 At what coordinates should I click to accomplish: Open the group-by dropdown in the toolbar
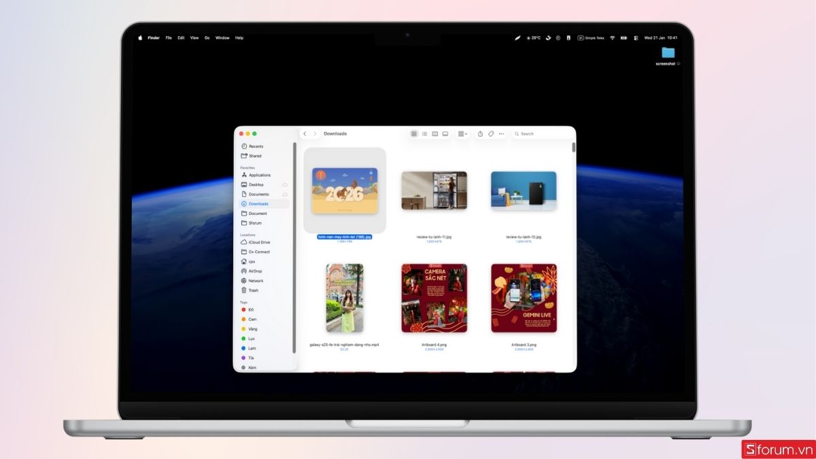(462, 133)
